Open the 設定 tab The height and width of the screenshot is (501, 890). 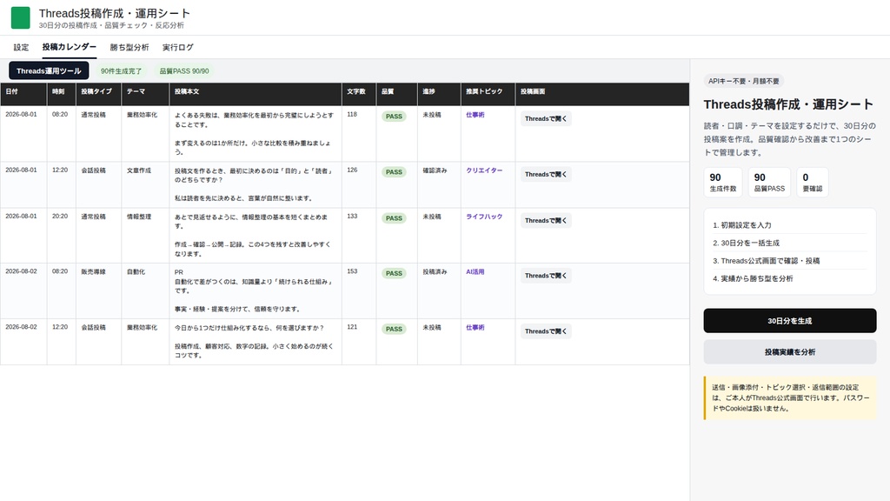21,47
